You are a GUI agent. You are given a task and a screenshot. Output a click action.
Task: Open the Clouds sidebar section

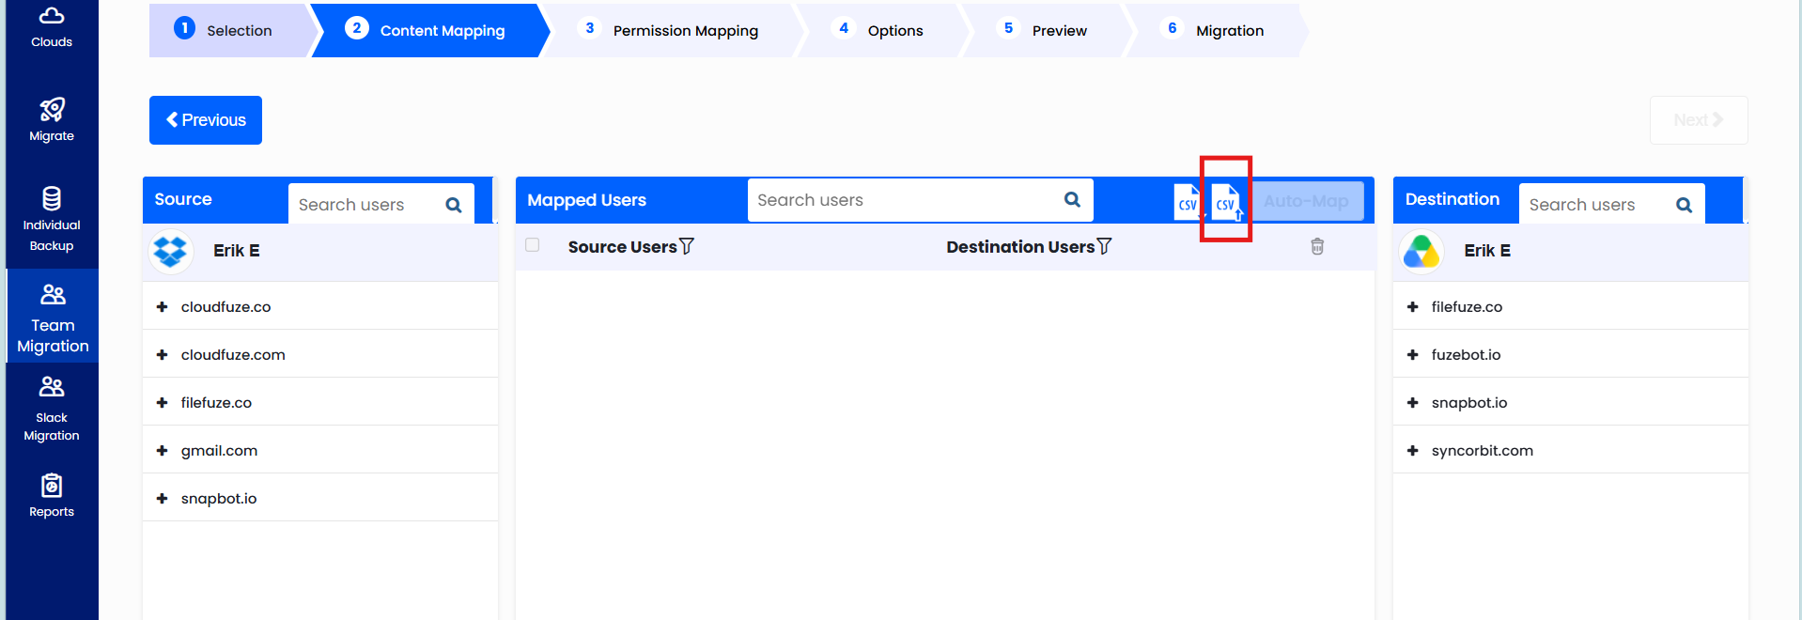(x=52, y=27)
